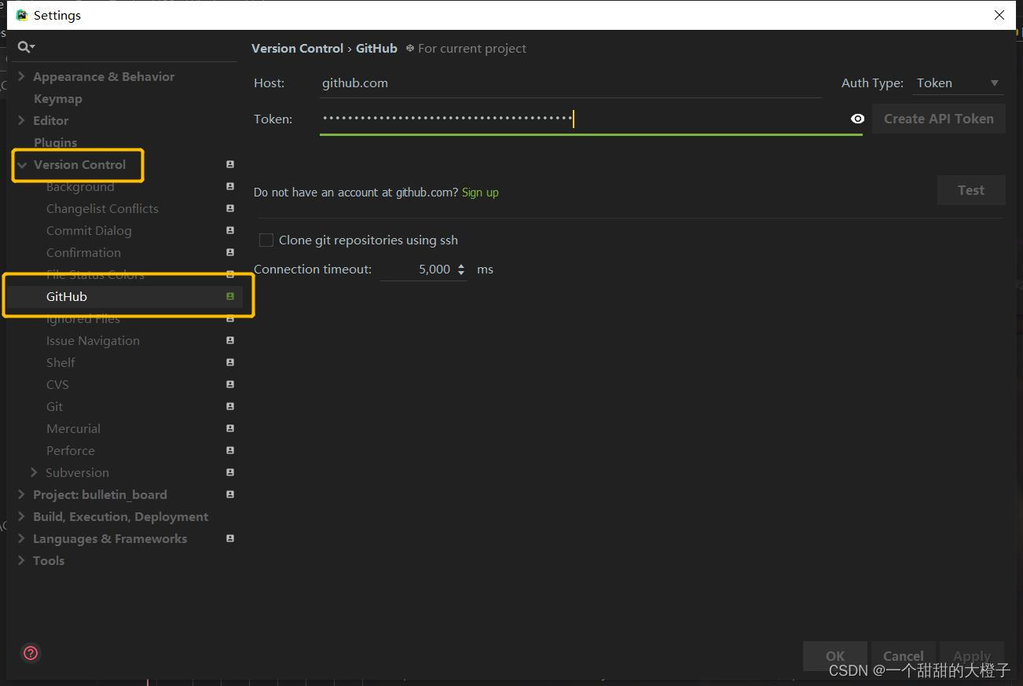Image resolution: width=1023 pixels, height=686 pixels.
Task: Click inside the Host input field
Action: pos(570,83)
